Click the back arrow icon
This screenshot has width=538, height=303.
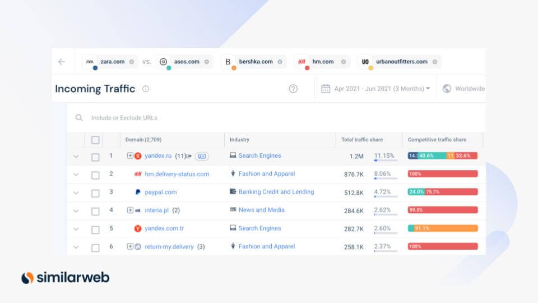pyautogui.click(x=62, y=62)
